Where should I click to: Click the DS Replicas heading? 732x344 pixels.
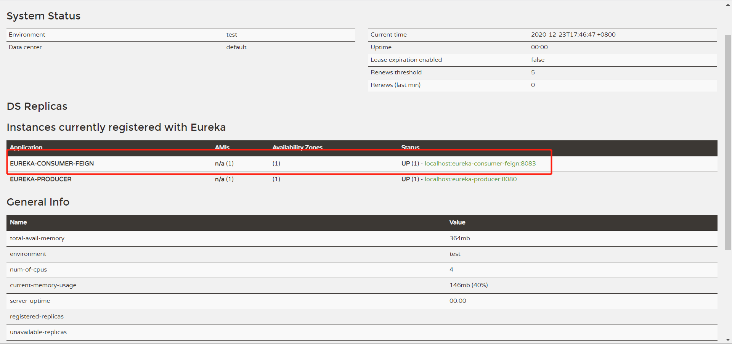click(x=37, y=106)
